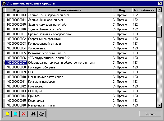Click the new record yellow page icon
Image resolution: width=164 pixels, height=121 pixels.
[7, 114]
